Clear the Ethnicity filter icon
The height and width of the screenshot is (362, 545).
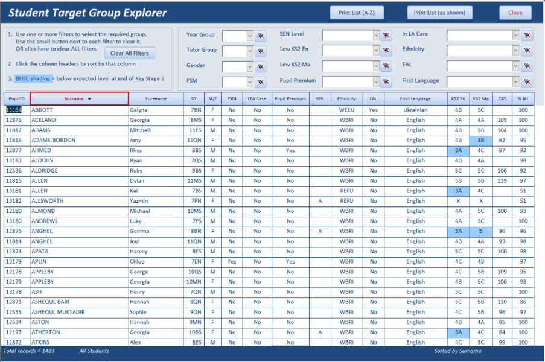pos(527,51)
